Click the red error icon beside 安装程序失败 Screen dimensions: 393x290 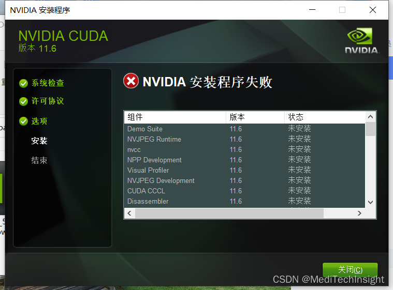tap(131, 81)
